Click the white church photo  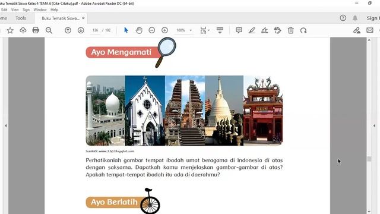tap(145, 111)
